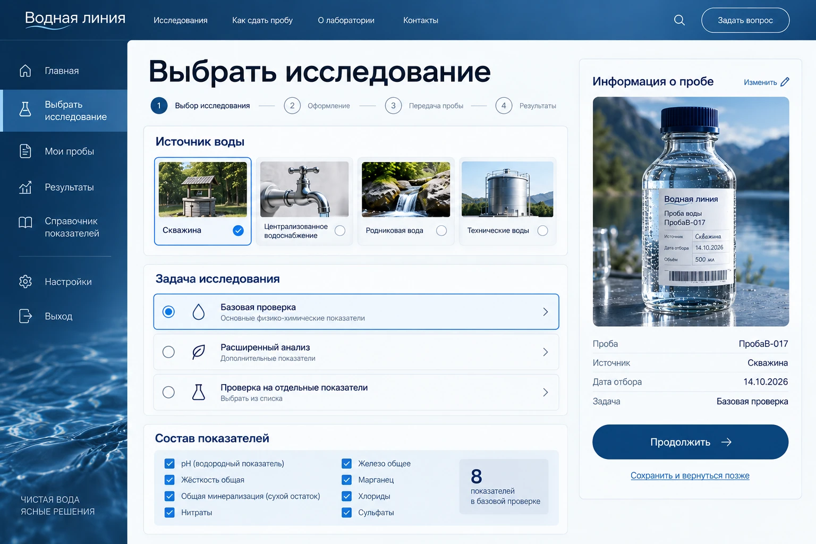
Task: Click the arrow icon on Продолжить button
Action: (726, 442)
